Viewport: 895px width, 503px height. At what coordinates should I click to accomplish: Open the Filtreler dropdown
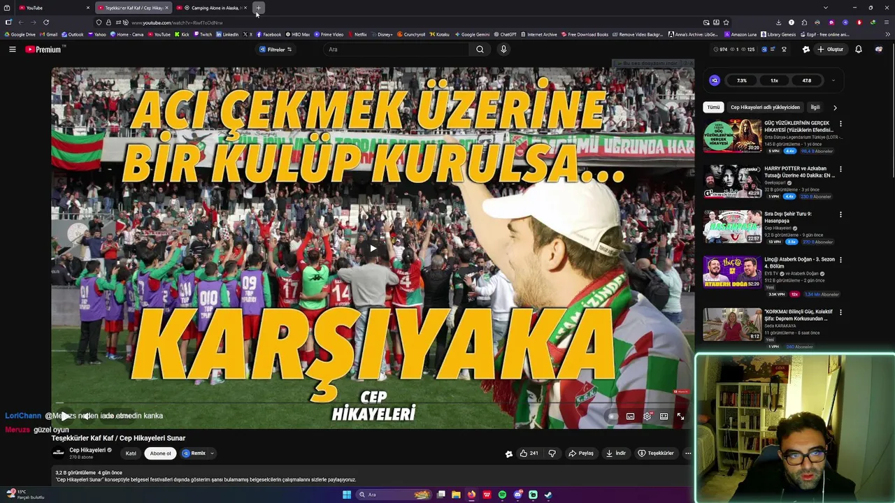(x=275, y=50)
